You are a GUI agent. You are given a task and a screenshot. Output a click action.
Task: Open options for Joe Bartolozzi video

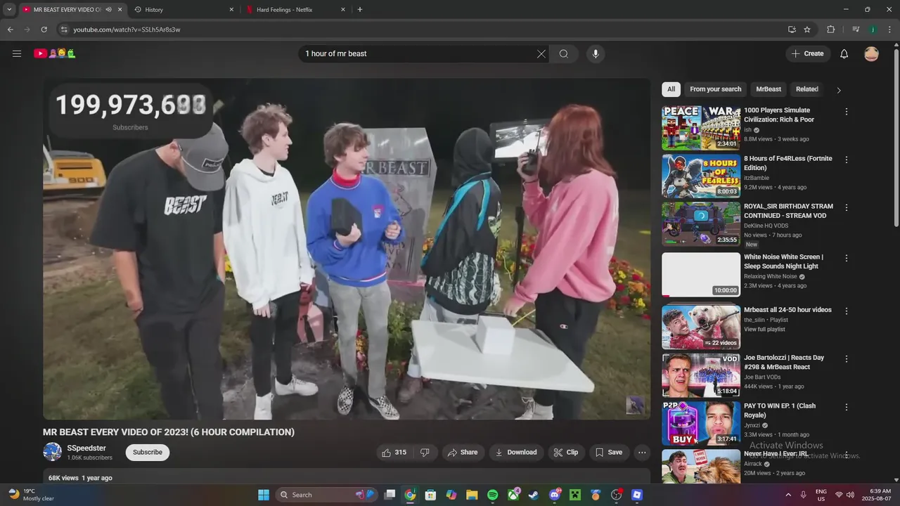tap(847, 359)
